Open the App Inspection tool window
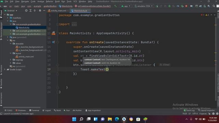 tap(93, 110)
